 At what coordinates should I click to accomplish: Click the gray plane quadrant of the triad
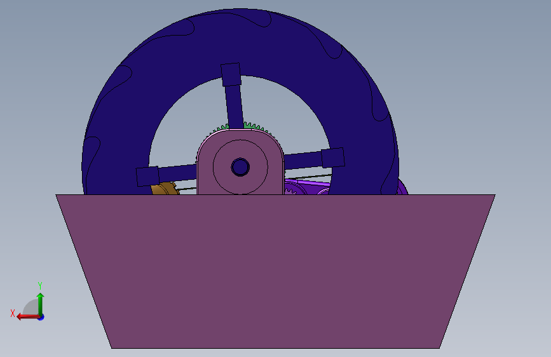point(31,307)
